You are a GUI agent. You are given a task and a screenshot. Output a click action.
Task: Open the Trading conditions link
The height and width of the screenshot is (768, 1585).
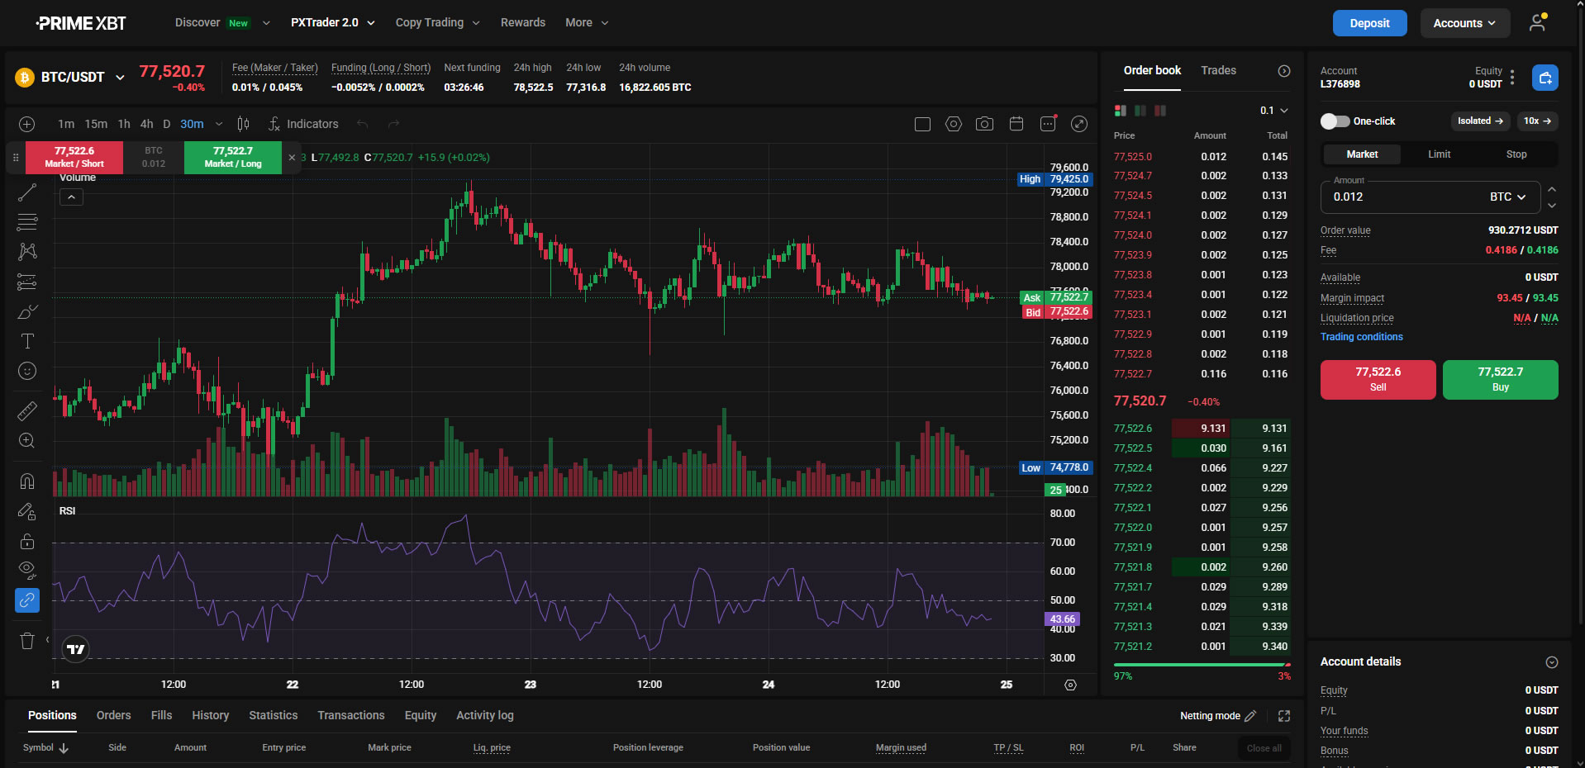(1362, 337)
